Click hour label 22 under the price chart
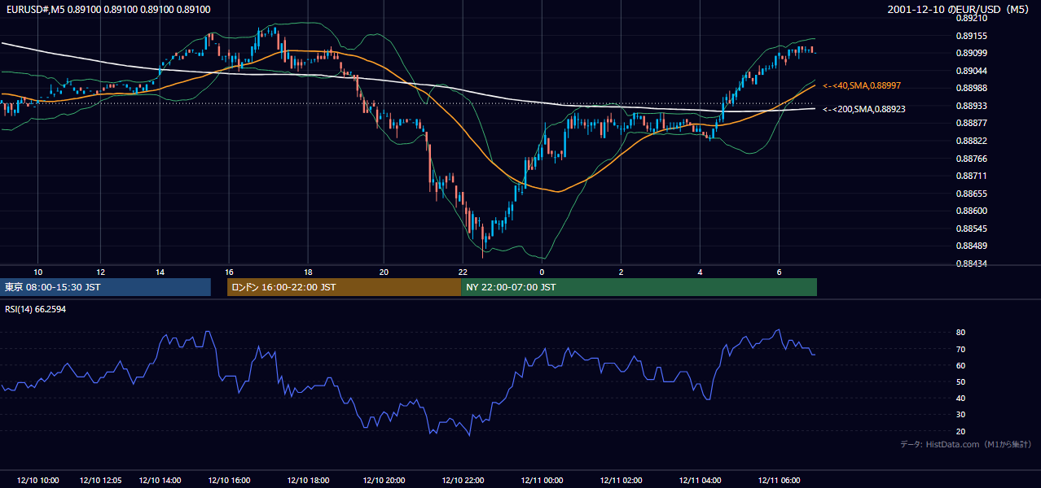Viewport: 1041px width, 488px height. point(462,272)
